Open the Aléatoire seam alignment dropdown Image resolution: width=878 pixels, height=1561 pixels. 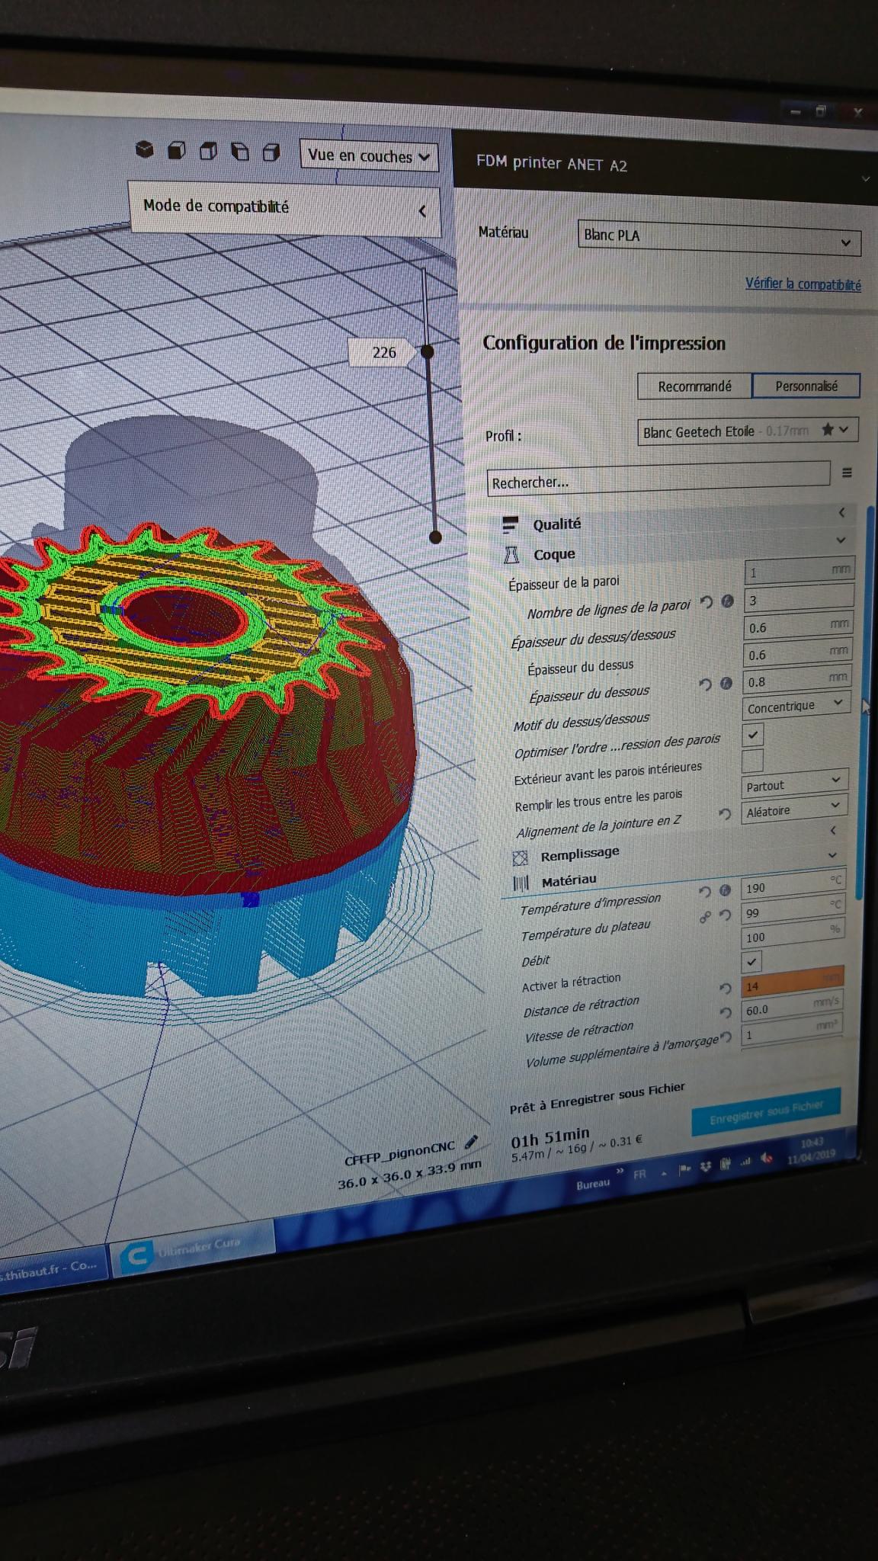point(795,809)
